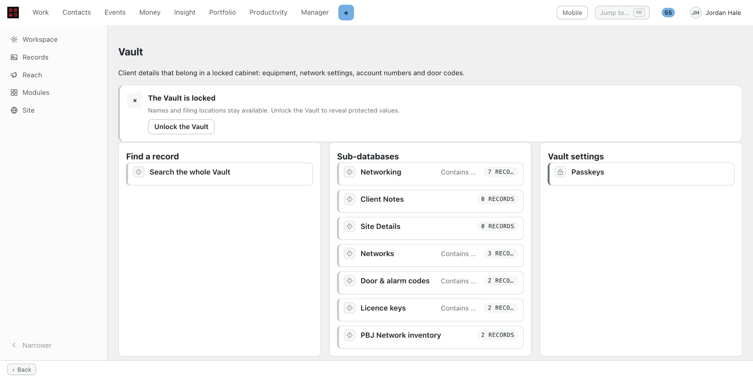Image resolution: width=753 pixels, height=378 pixels.
Task: Open the Productivity menu
Action: point(268,12)
